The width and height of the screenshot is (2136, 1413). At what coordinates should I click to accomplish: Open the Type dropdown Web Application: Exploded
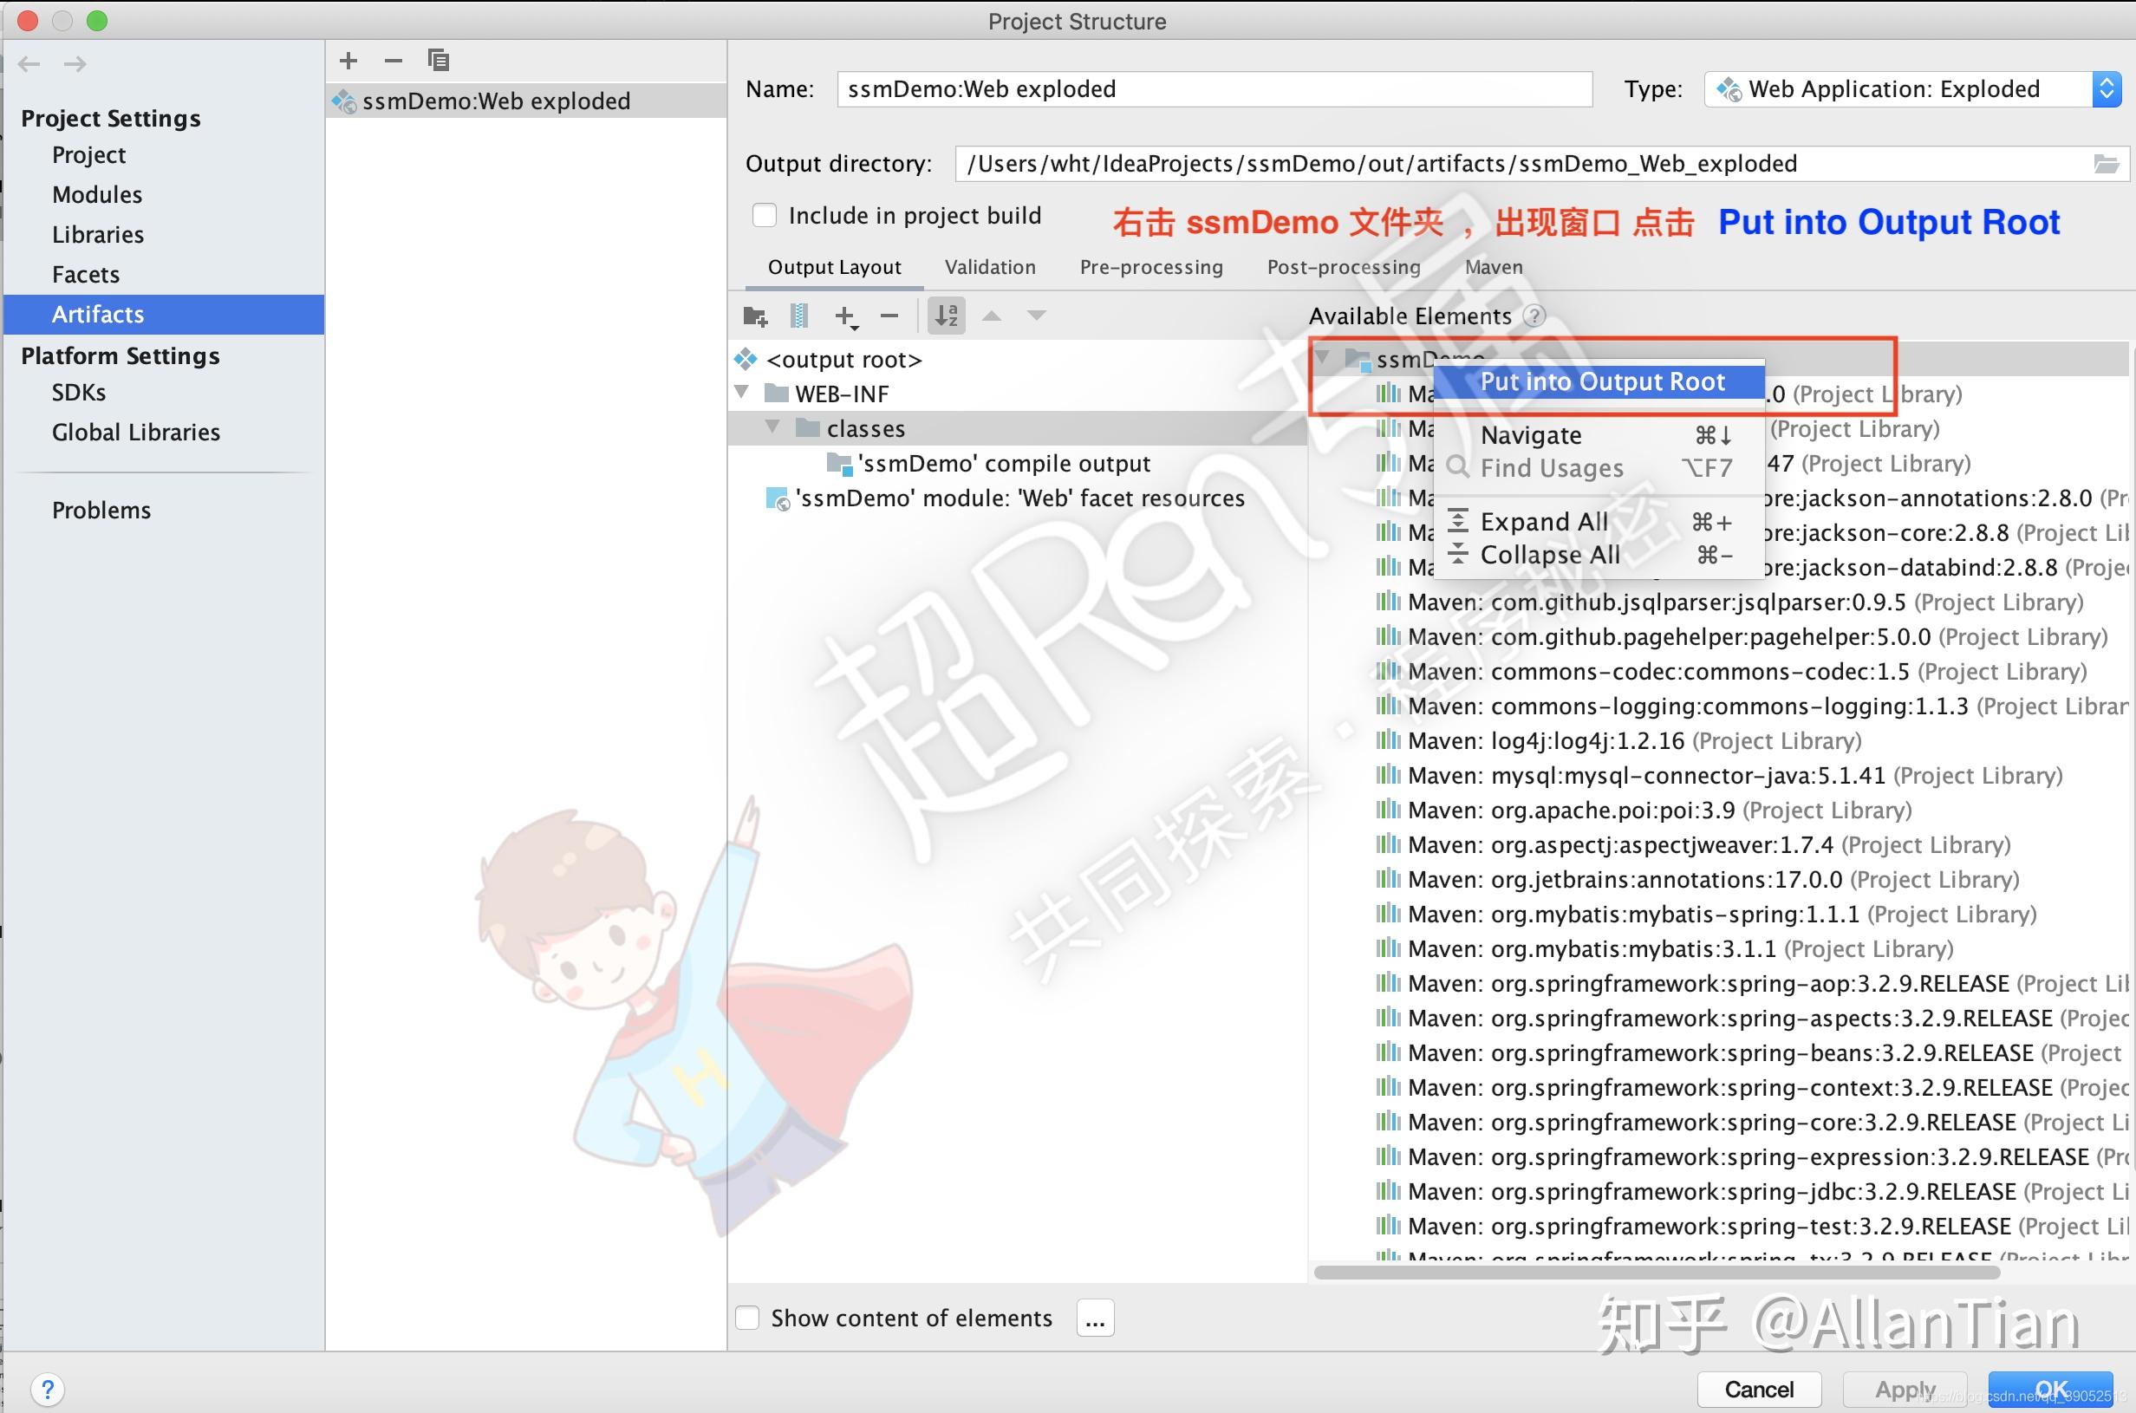tap(2107, 88)
